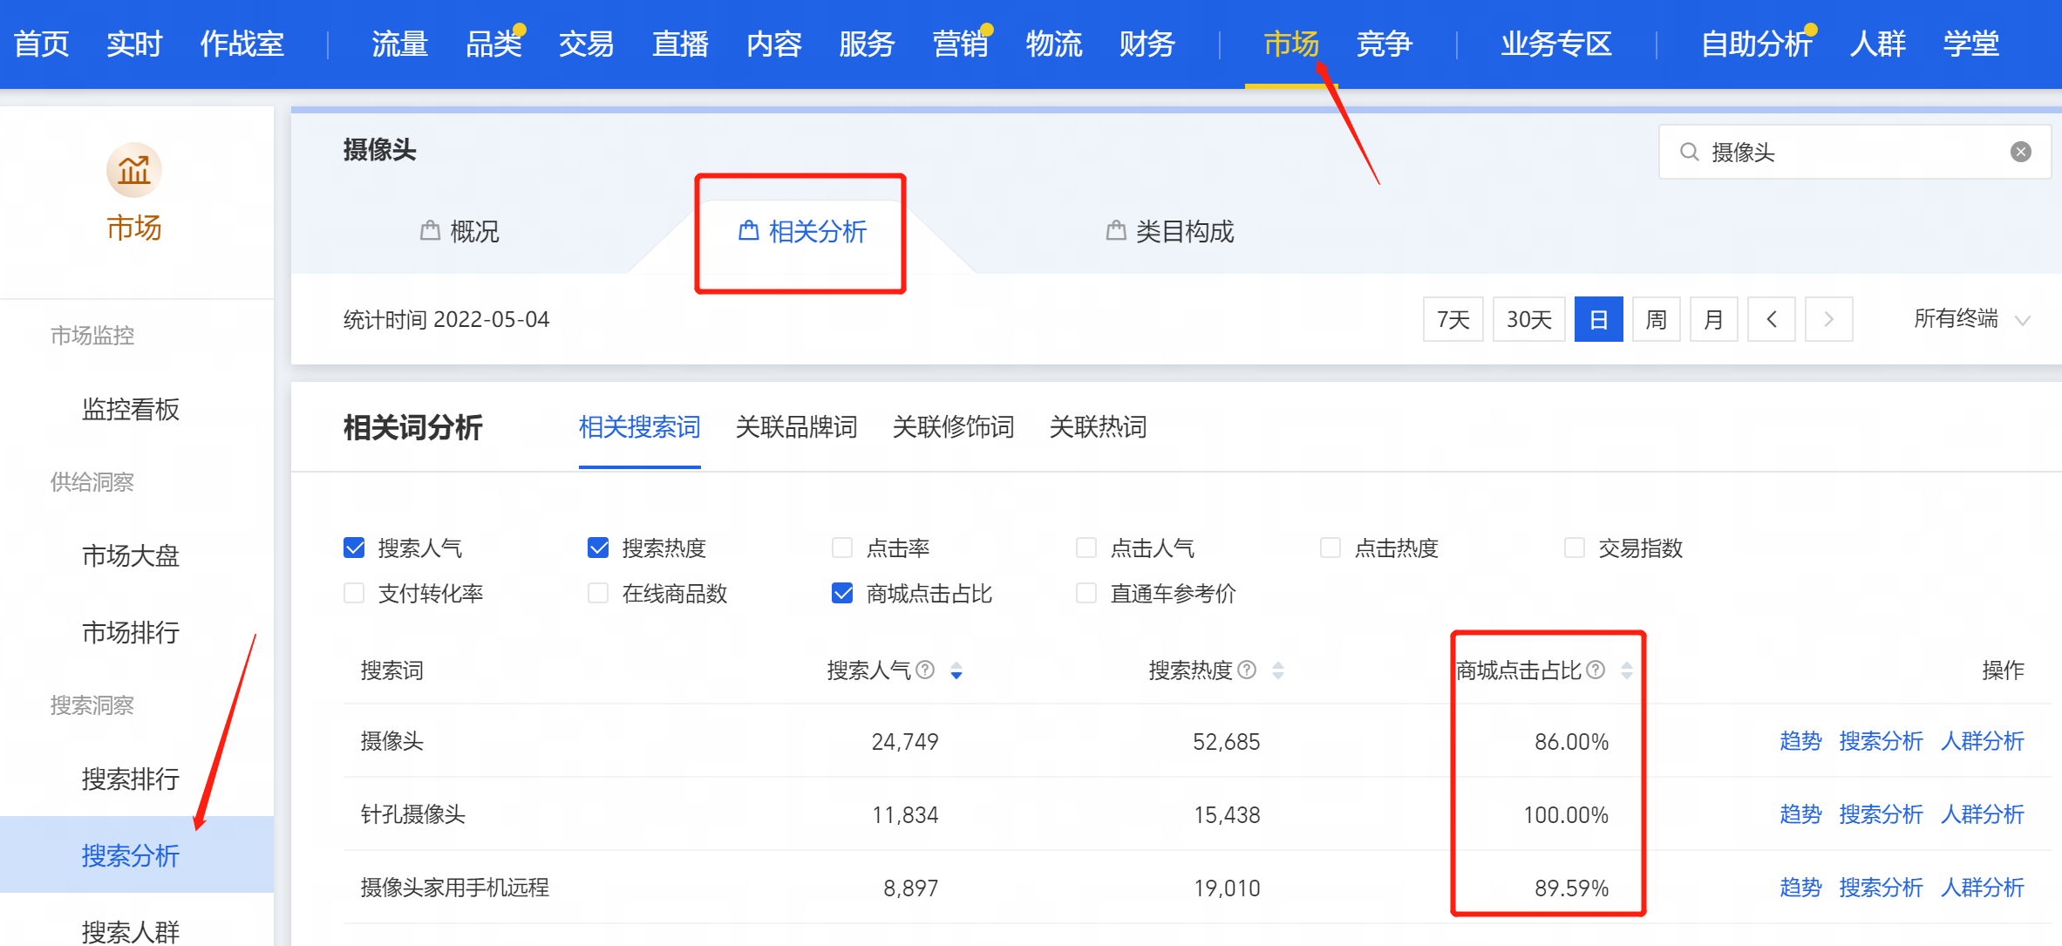
Task: Open the 人群 top menu
Action: click(x=1878, y=44)
